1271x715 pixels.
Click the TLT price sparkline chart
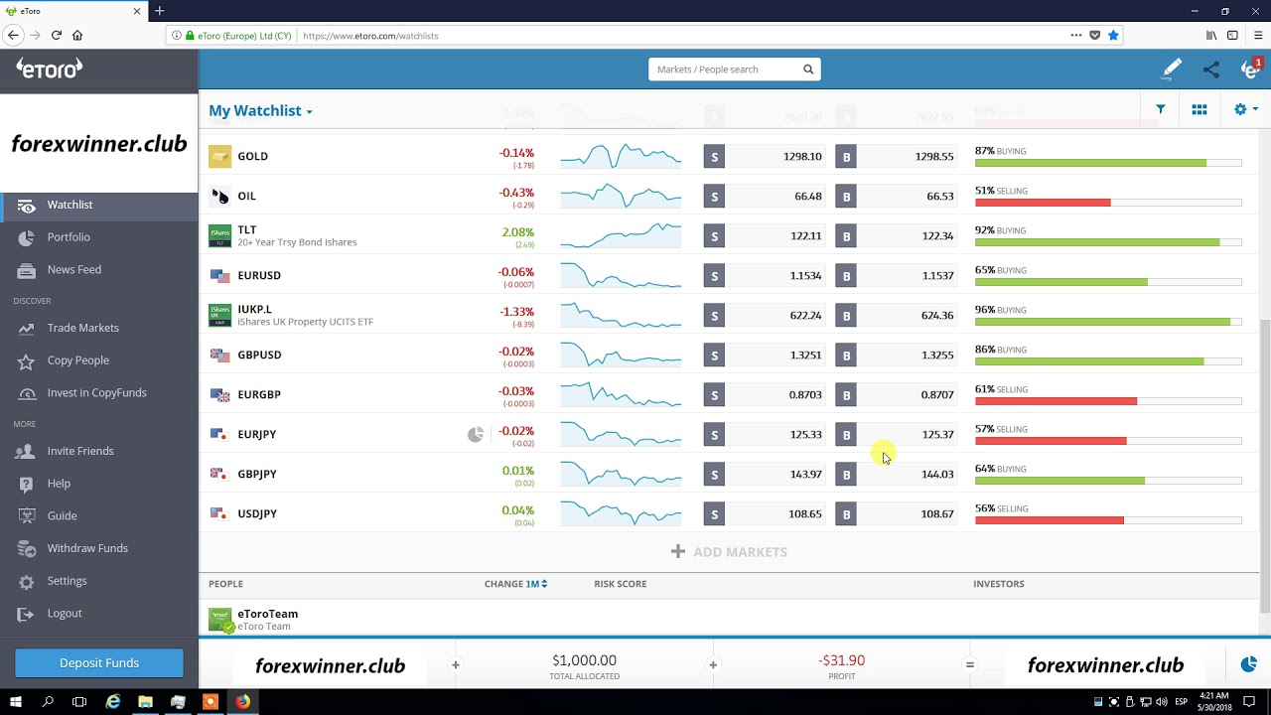coord(621,235)
